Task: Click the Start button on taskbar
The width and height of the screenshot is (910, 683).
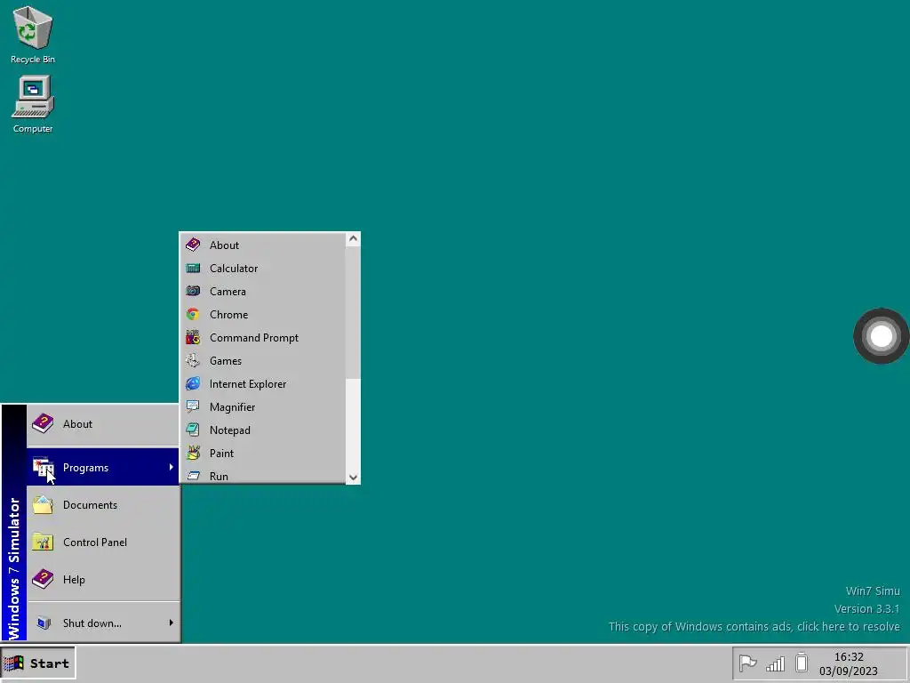Action: point(38,663)
